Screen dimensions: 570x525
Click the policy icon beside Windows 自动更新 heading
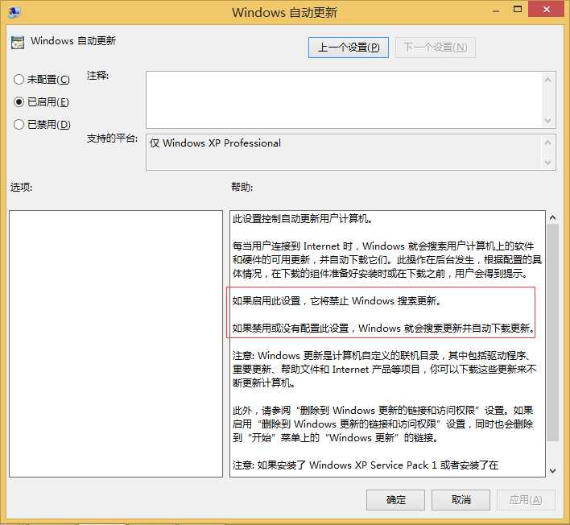(18, 42)
